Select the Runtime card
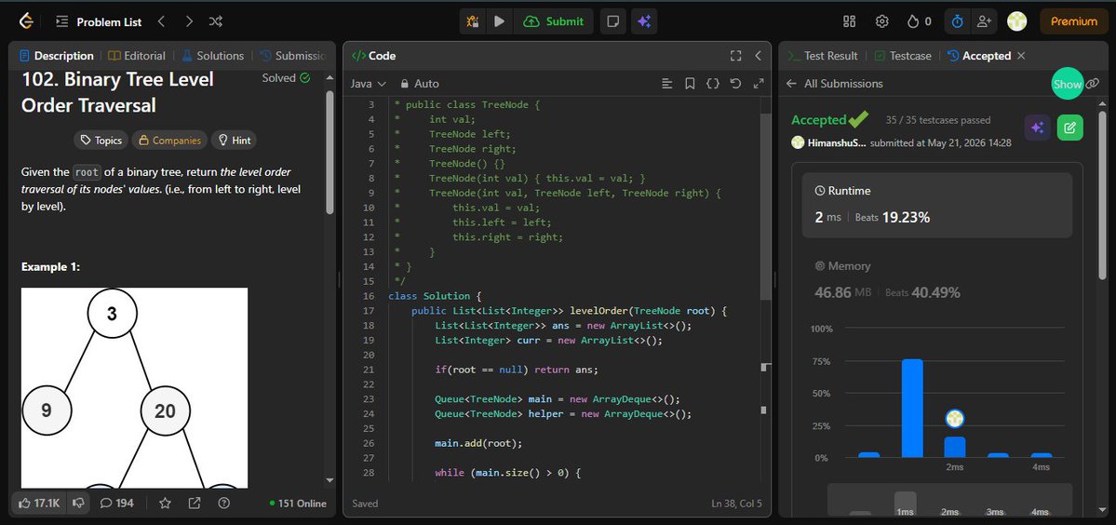The height and width of the screenshot is (525, 1116). click(x=936, y=205)
